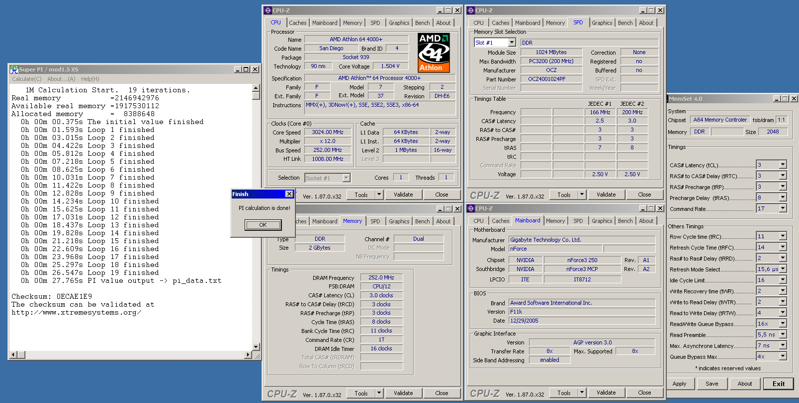
Task: Click Exit in the MemSet window
Action: point(779,384)
